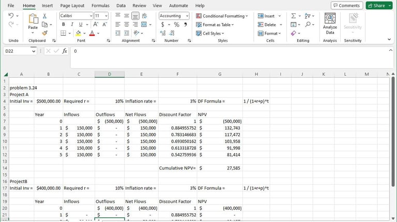Middle-align cell contents
The width and height of the screenshot is (397, 222).
click(127, 15)
